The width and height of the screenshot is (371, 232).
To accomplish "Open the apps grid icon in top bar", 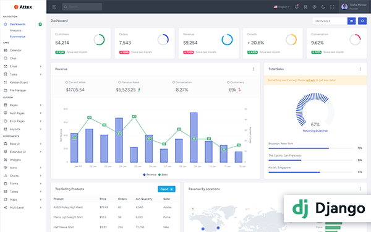I will (x=305, y=7).
